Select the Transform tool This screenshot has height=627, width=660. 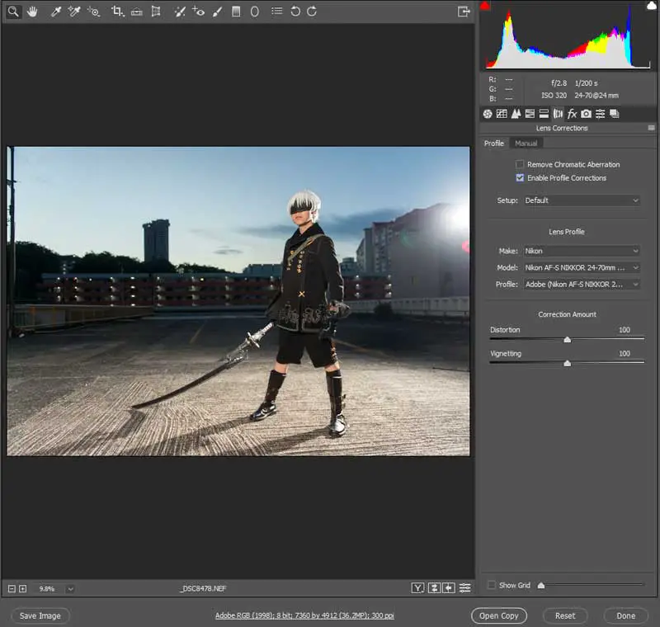pyautogui.click(x=156, y=12)
